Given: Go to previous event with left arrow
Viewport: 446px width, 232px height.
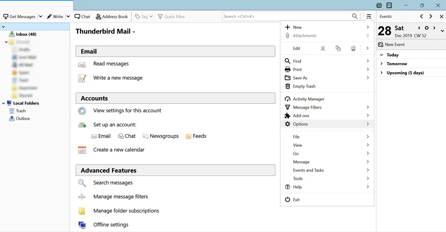Looking at the screenshot, I should (421, 16).
